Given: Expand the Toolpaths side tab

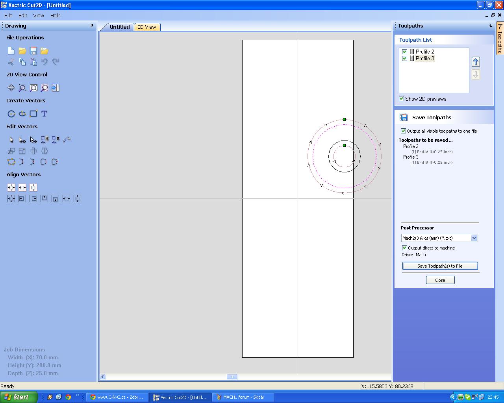Looking at the screenshot, I should 500,39.
